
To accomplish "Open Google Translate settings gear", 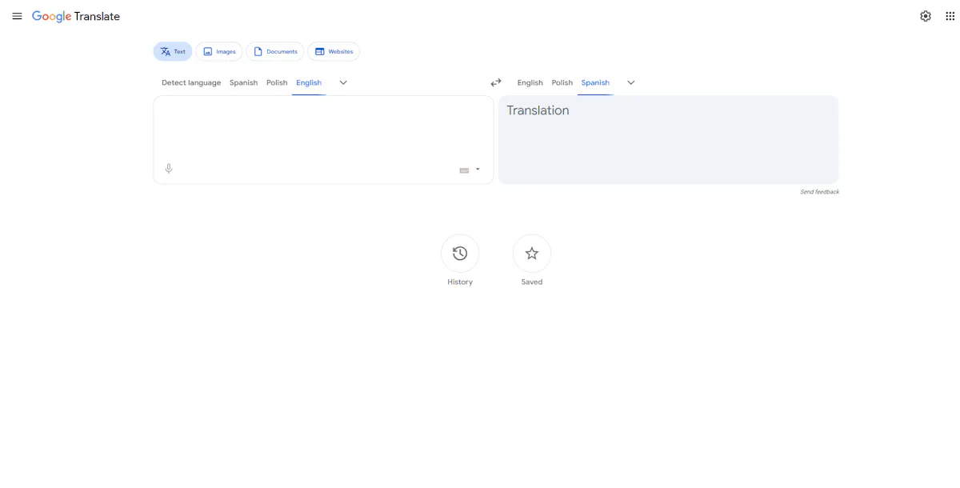I will (925, 16).
